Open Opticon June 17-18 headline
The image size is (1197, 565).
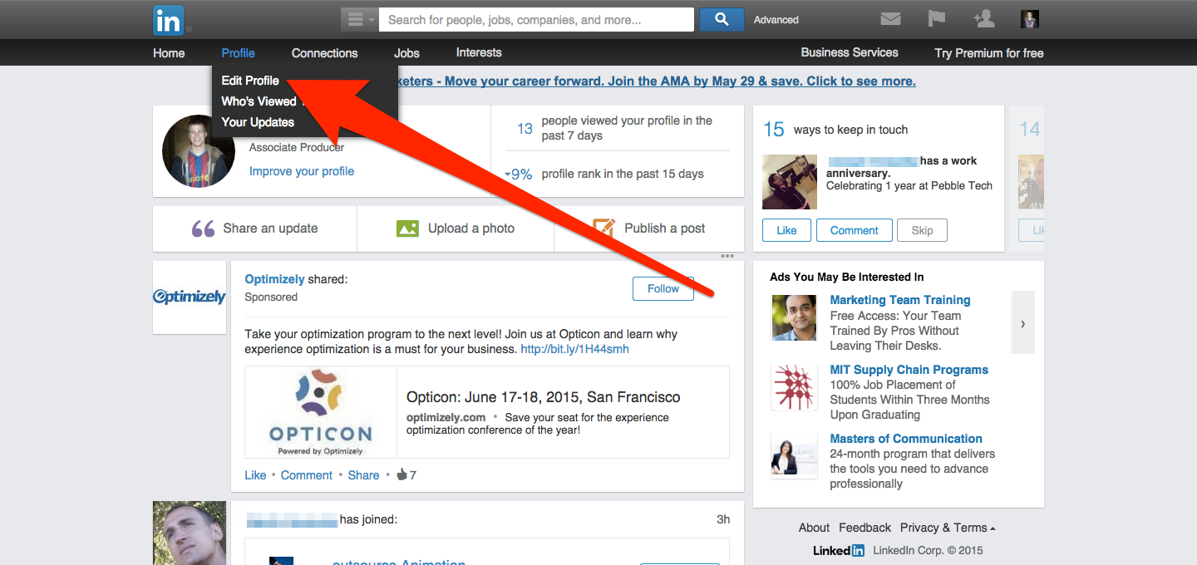click(543, 397)
